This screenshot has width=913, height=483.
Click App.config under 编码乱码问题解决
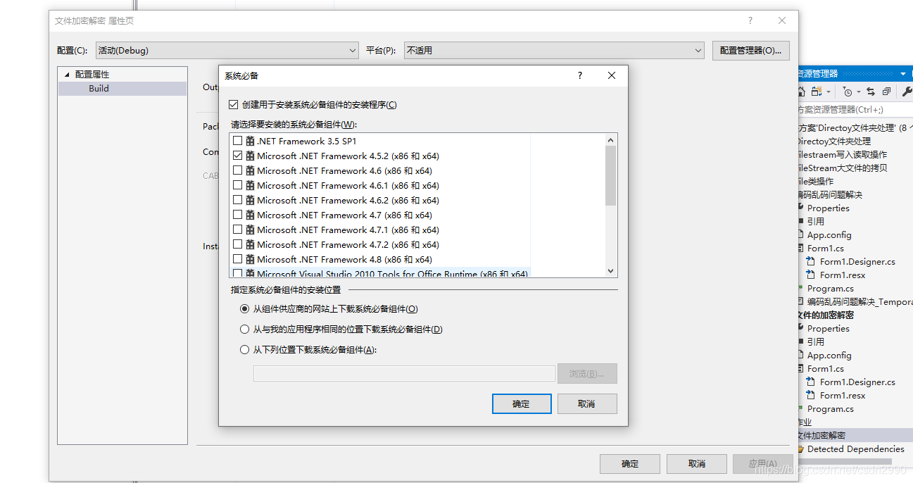[829, 234]
